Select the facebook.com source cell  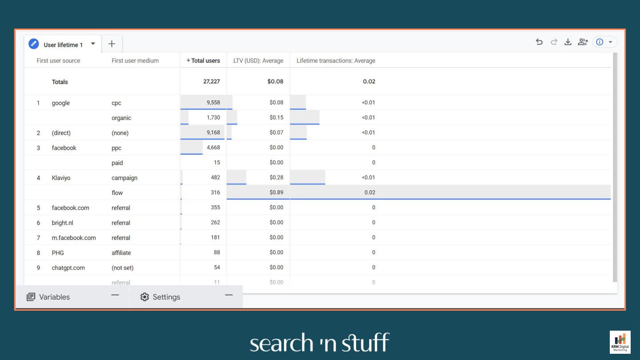pyautogui.click(x=70, y=208)
